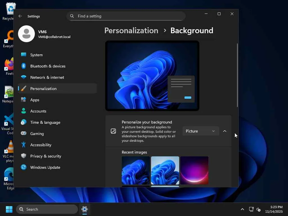Screen dimensions: 288x216
Task: Open the Gaming controller icon
Action: tap(24, 134)
